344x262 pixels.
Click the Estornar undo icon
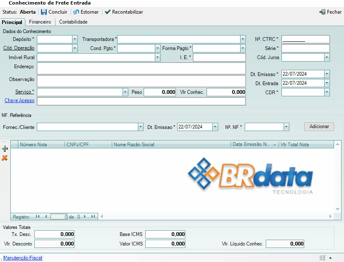pyautogui.click(x=76, y=12)
